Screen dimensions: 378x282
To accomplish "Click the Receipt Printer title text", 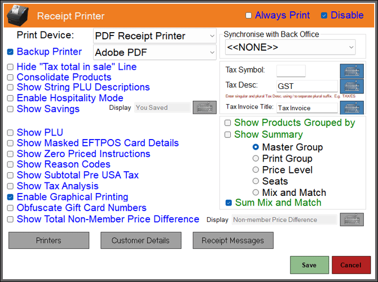I will pos(71,16).
